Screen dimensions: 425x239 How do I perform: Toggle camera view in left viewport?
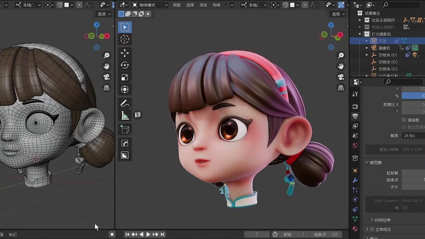click(106, 77)
